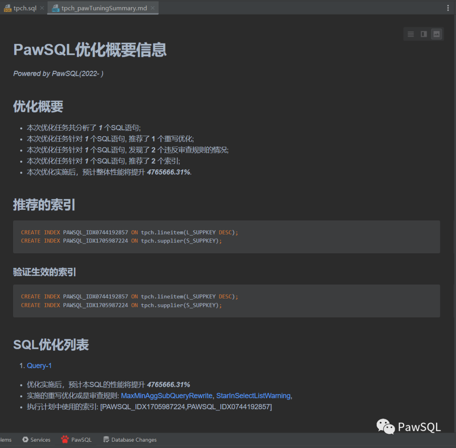
Task: Select the tpch_pawTuningSummary.md tab
Action: pos(104,8)
